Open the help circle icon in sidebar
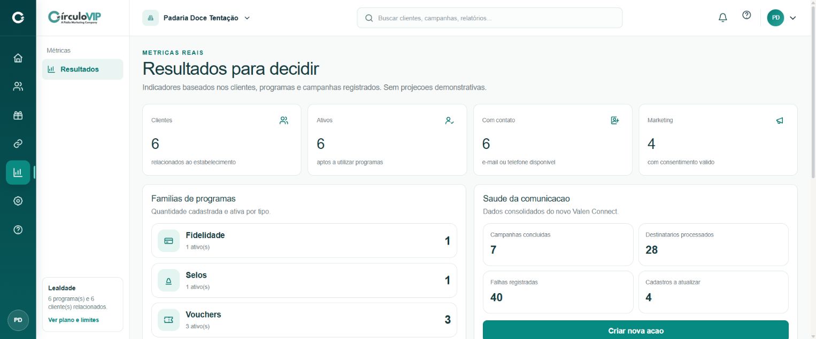 pyautogui.click(x=18, y=230)
